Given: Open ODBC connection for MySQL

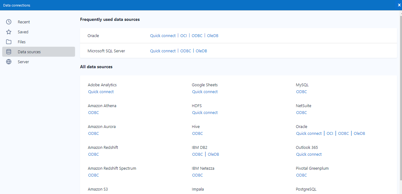Looking at the screenshot, I should coord(301,92).
